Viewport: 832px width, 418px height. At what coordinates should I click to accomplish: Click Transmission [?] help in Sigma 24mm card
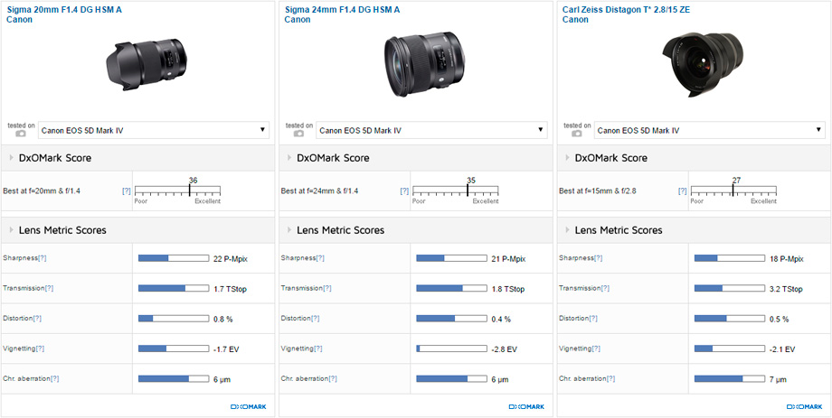coord(327,288)
